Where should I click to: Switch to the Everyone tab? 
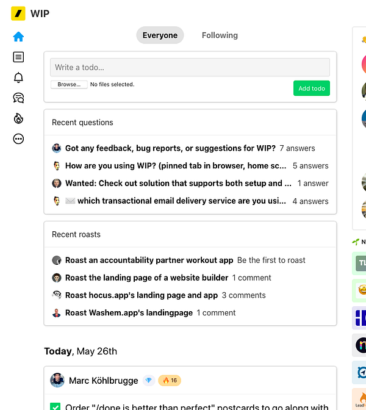pyautogui.click(x=160, y=35)
